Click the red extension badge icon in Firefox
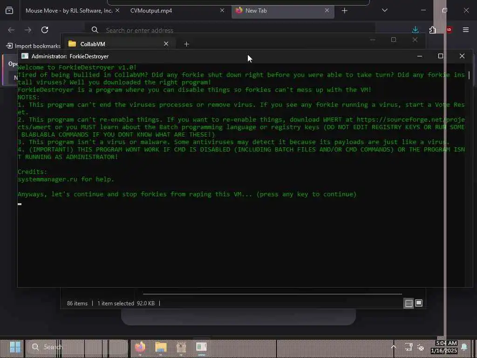 tap(449, 30)
